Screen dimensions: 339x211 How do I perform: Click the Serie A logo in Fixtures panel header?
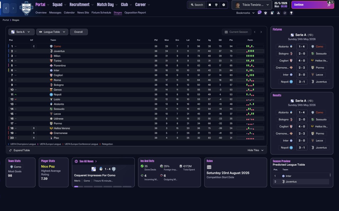292,35
